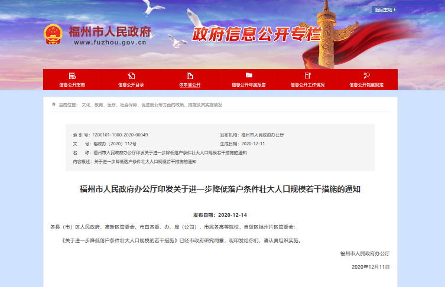
Task: Click the closing date 2020年12月11日
Action: click(x=371, y=267)
